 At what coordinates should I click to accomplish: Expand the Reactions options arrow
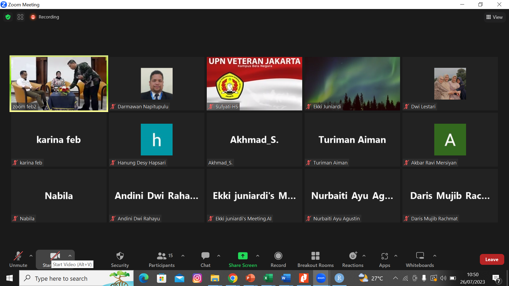(x=364, y=256)
